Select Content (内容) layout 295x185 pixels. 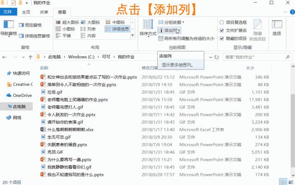[88, 36]
